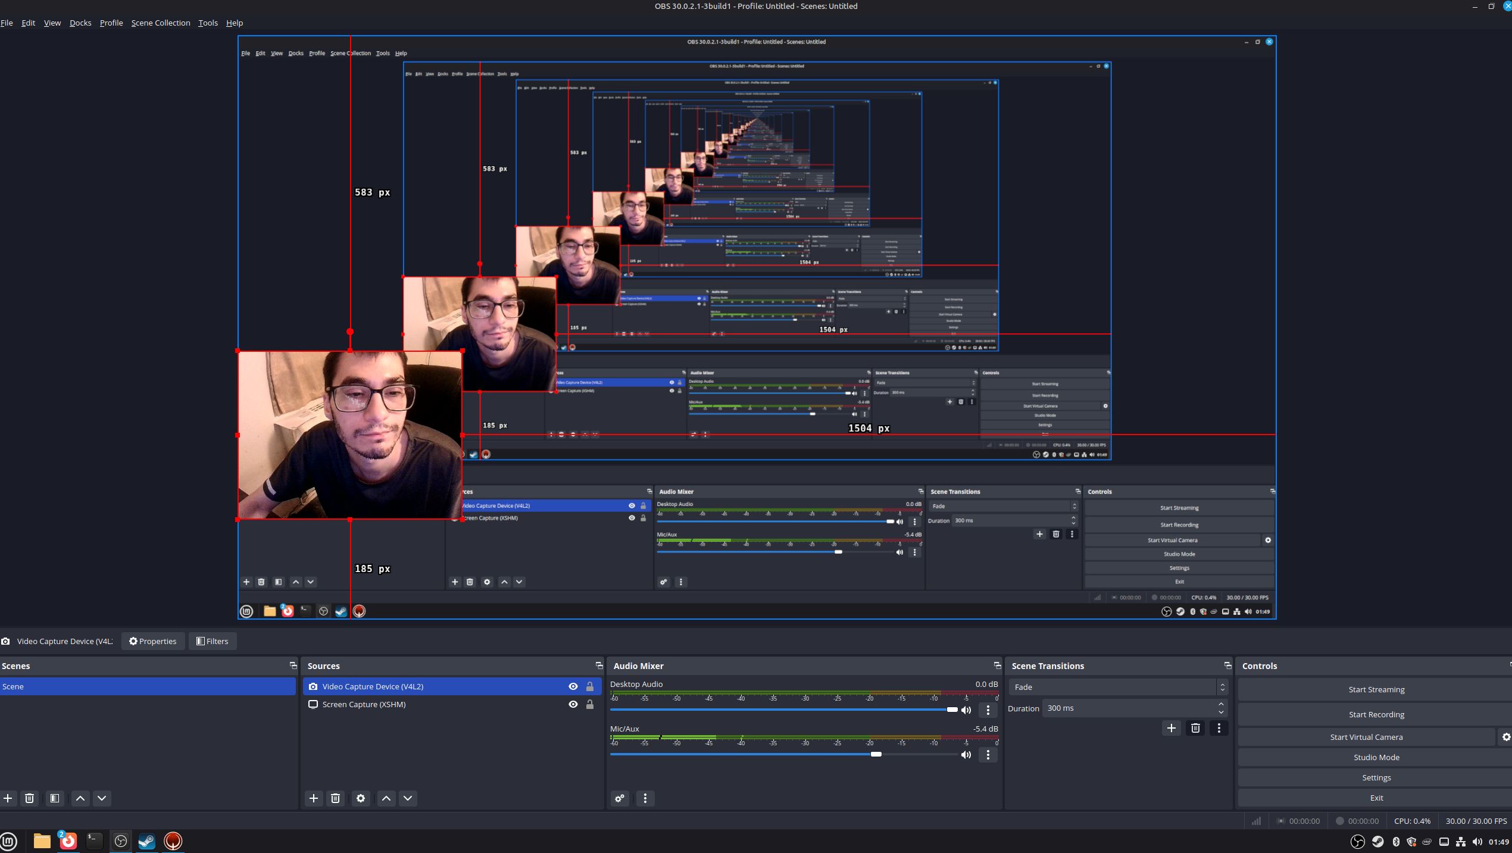Remove the transition using the trash icon
The width and height of the screenshot is (1512, 853).
pyautogui.click(x=1195, y=728)
